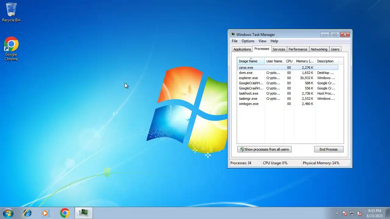Select the dwm.exe process row

288,73
